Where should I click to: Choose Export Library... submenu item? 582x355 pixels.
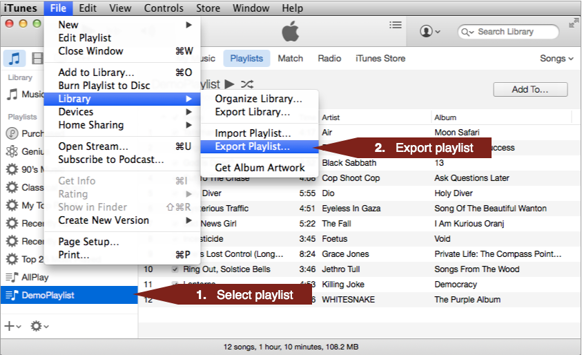[260, 112]
